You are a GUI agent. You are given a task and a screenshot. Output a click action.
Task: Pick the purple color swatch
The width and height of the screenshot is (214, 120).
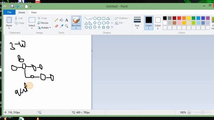tap(208, 18)
